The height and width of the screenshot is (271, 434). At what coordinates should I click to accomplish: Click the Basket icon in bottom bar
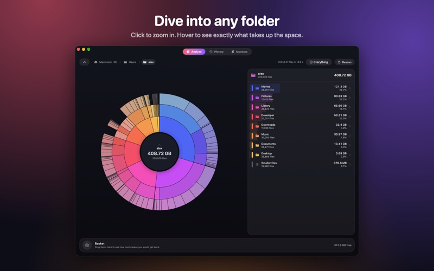click(87, 246)
